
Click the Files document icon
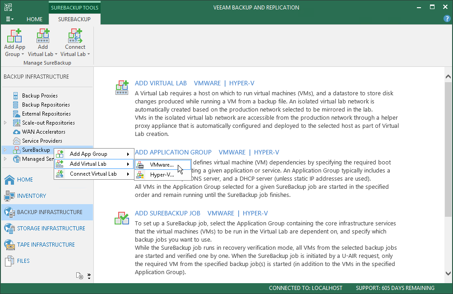[9, 261]
